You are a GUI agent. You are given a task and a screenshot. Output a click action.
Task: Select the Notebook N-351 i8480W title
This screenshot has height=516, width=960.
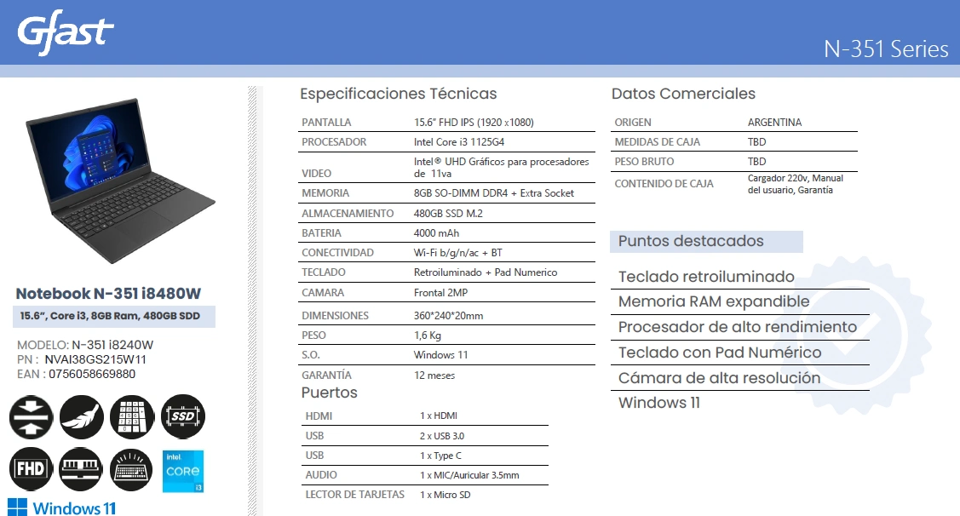tap(108, 294)
